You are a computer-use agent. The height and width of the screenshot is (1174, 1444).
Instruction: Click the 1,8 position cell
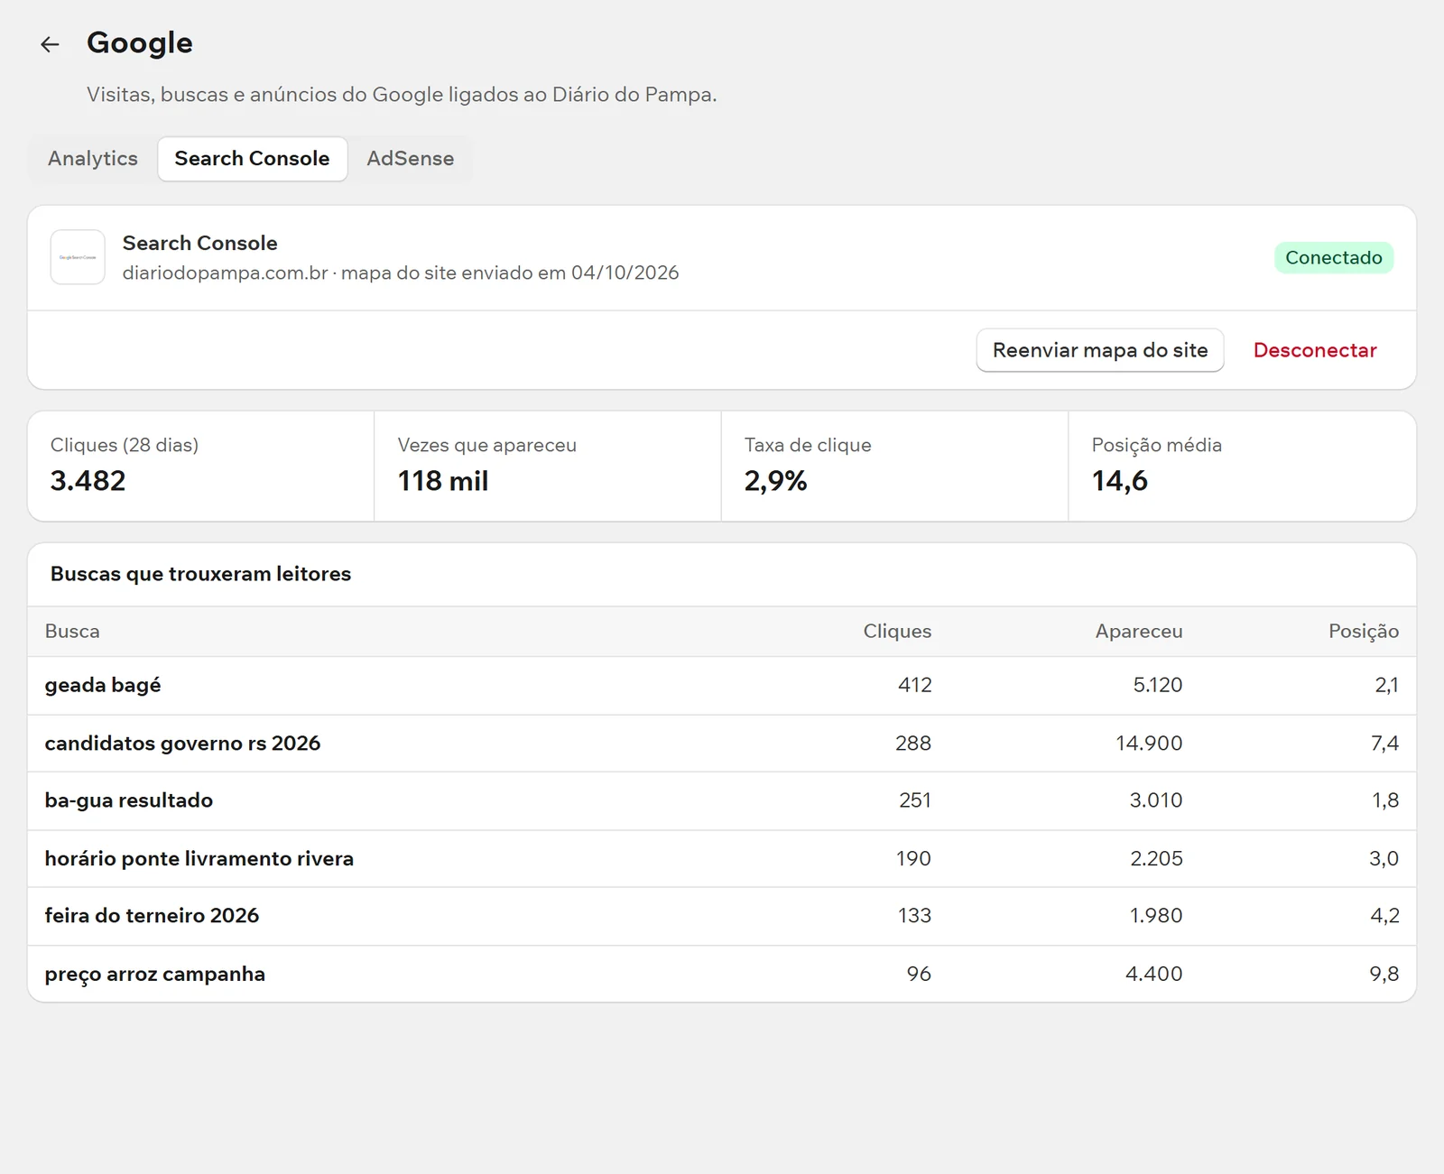coord(1385,800)
